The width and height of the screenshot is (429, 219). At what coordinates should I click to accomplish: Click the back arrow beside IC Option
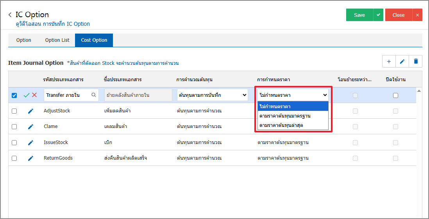(x=10, y=15)
